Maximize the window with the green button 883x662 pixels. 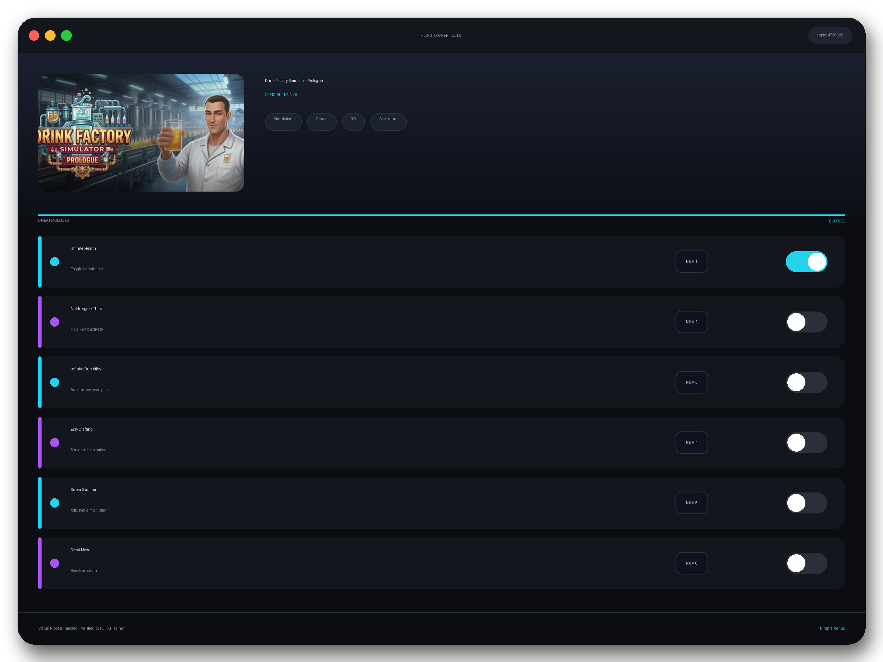click(x=66, y=36)
